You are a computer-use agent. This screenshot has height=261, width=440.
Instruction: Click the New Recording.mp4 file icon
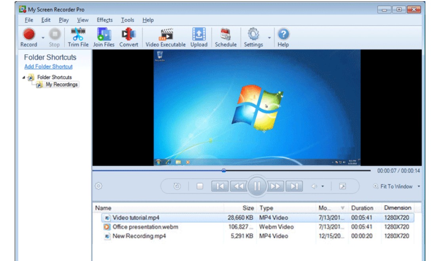[107, 236]
